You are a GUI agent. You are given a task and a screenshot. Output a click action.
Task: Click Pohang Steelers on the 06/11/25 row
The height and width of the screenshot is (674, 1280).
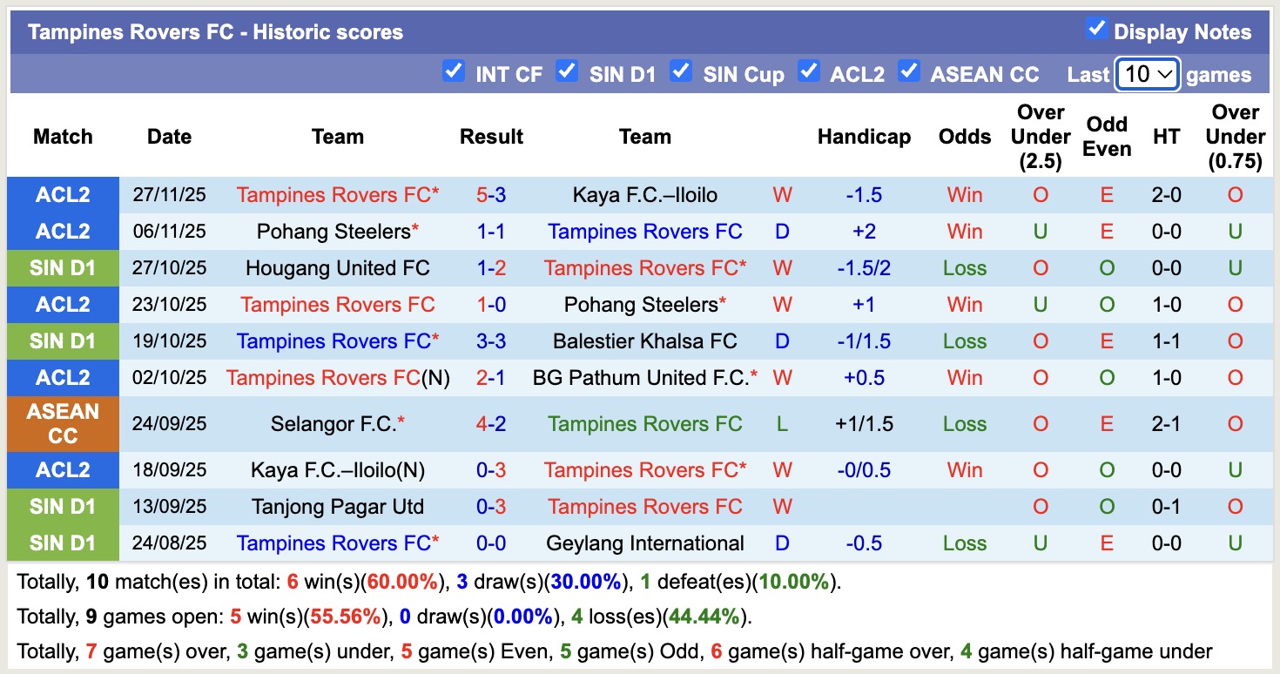pyautogui.click(x=333, y=232)
